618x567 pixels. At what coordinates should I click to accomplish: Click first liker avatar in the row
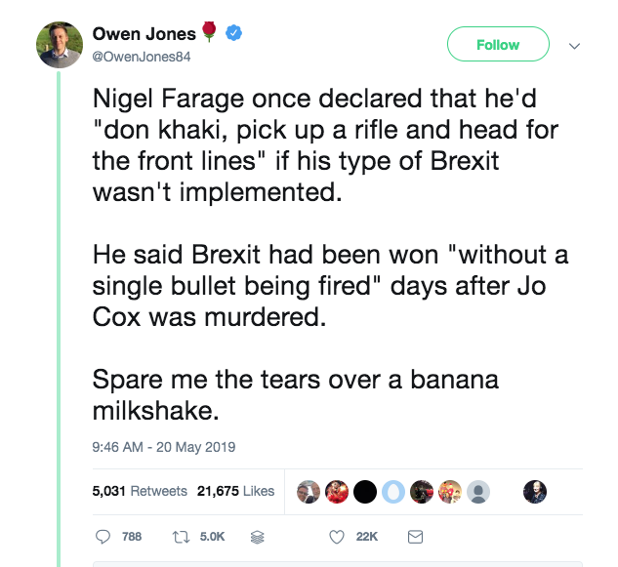(309, 491)
